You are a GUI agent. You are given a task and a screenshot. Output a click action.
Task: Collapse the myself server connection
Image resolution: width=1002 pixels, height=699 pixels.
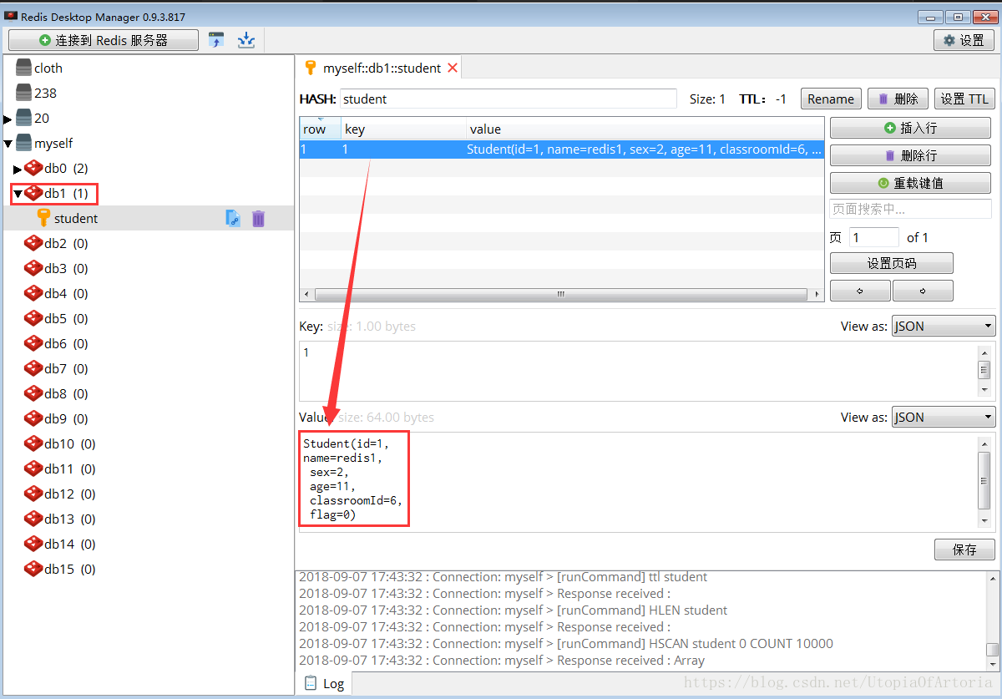pos(8,144)
